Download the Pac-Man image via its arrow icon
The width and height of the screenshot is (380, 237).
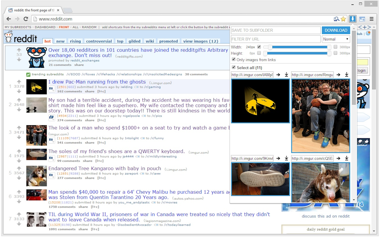click(286, 75)
